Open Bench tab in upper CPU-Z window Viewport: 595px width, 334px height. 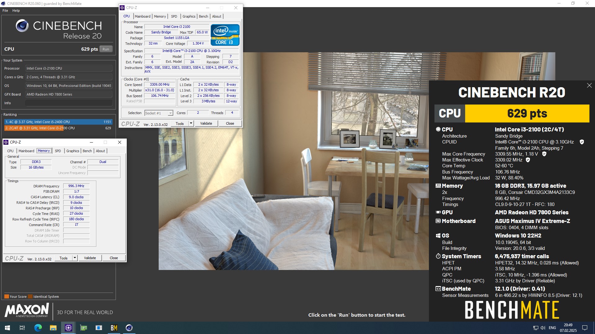point(203,16)
